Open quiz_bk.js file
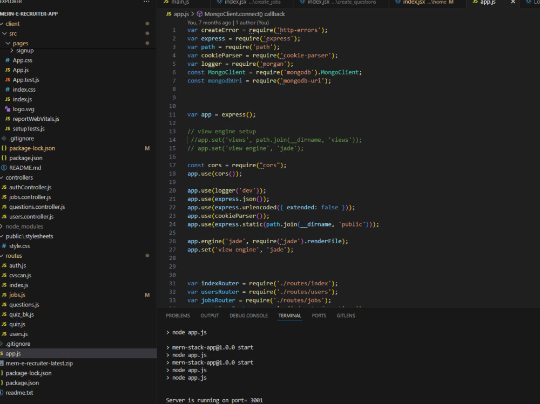540x404 pixels. coord(22,314)
